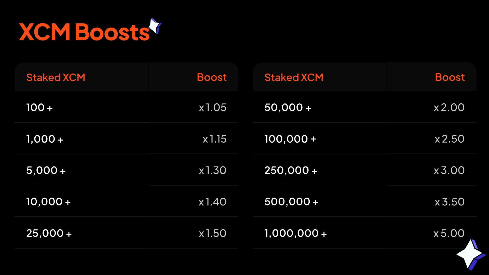Select the 250,000 + staked tier
The height and width of the screenshot is (275, 489).
pyautogui.click(x=291, y=170)
